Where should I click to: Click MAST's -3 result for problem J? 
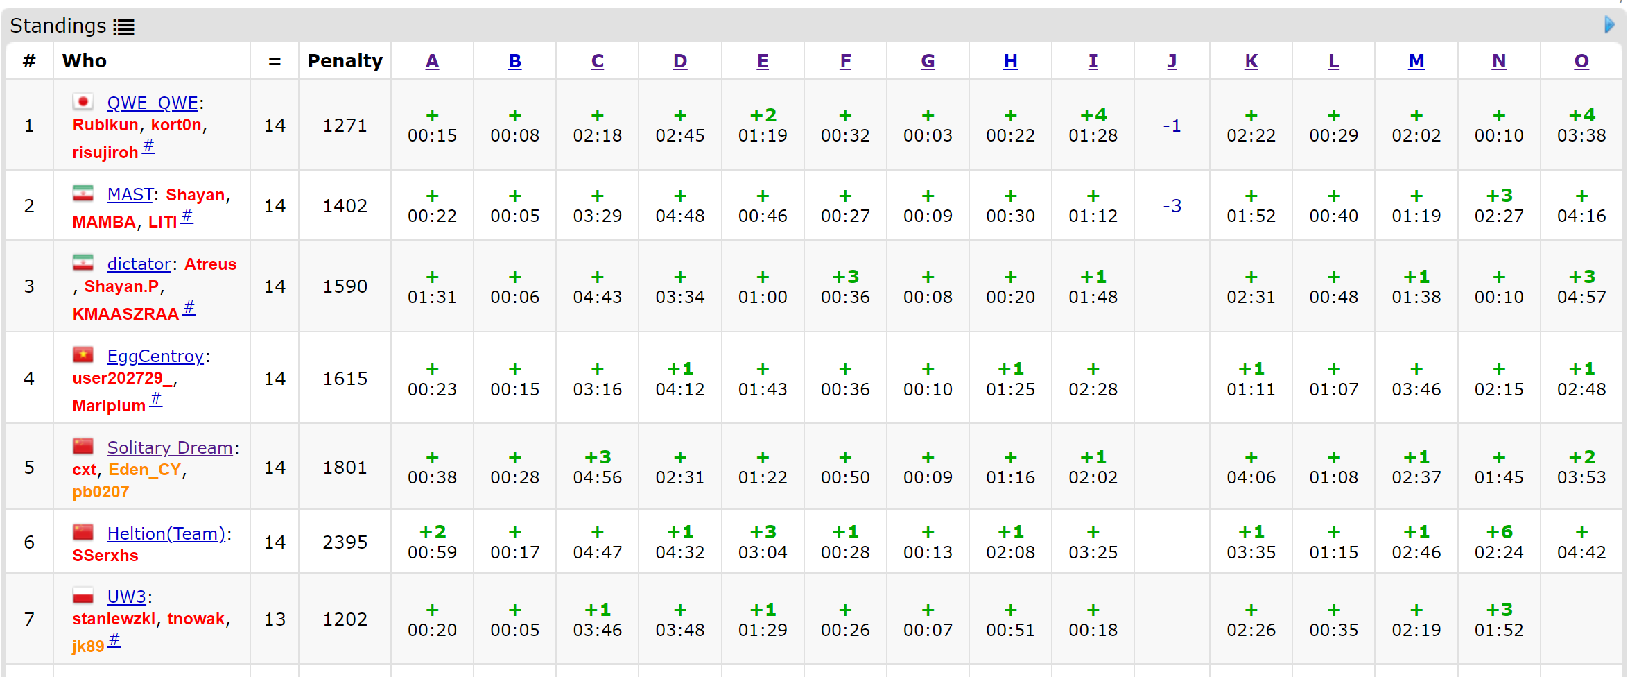pos(1172,206)
